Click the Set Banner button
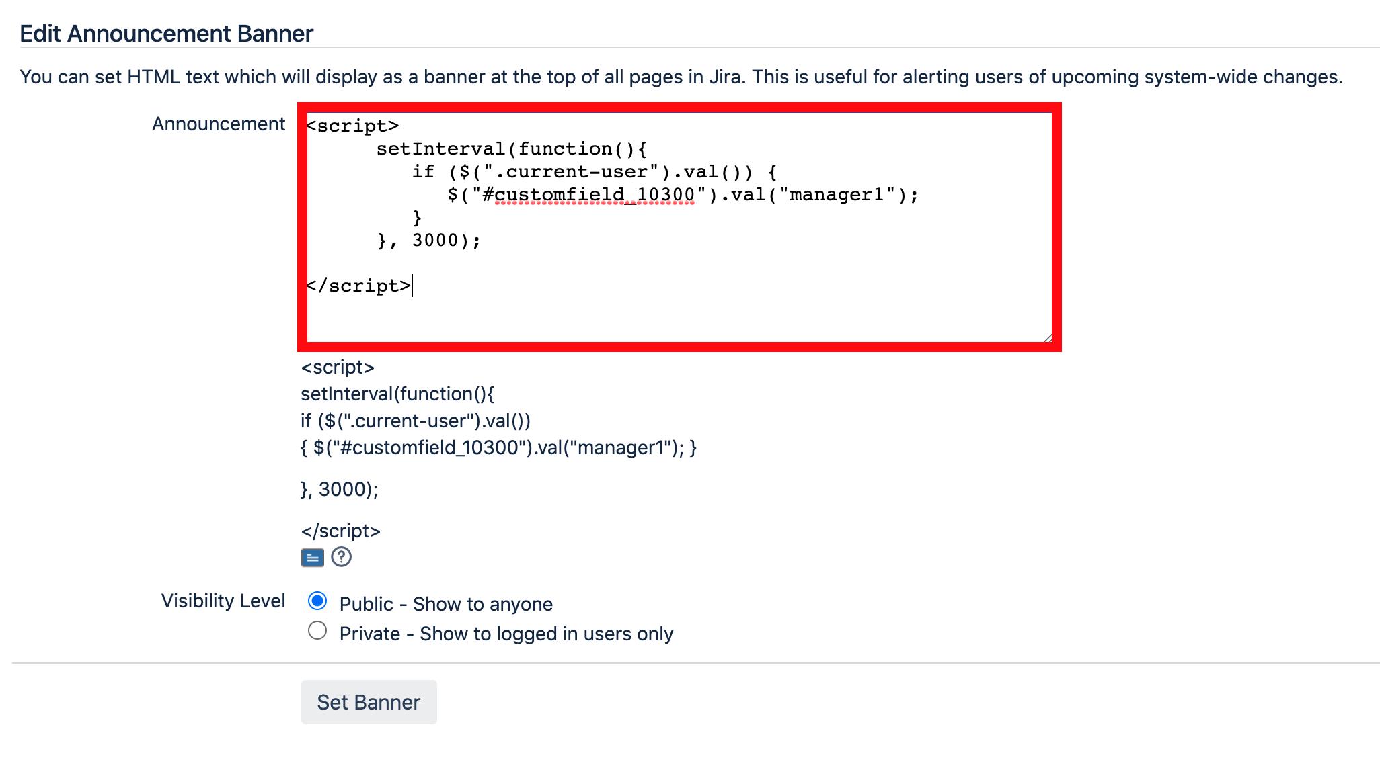The image size is (1380, 774). click(x=369, y=702)
